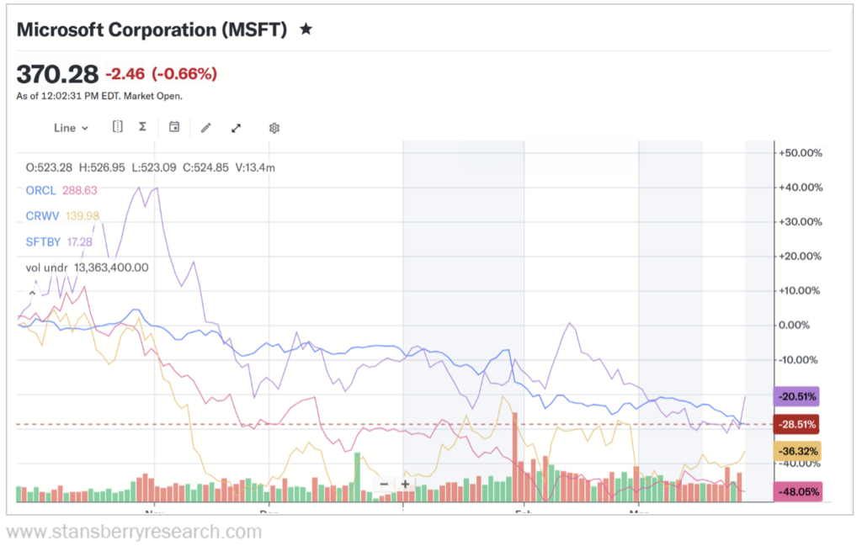Select the pencil drawing tool
Viewport: 862px width, 546px height.
pos(205,127)
